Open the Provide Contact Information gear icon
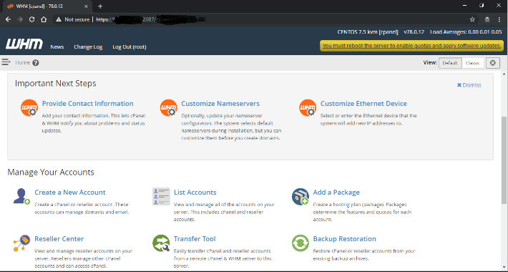This screenshot has width=508, height=272. point(29,108)
